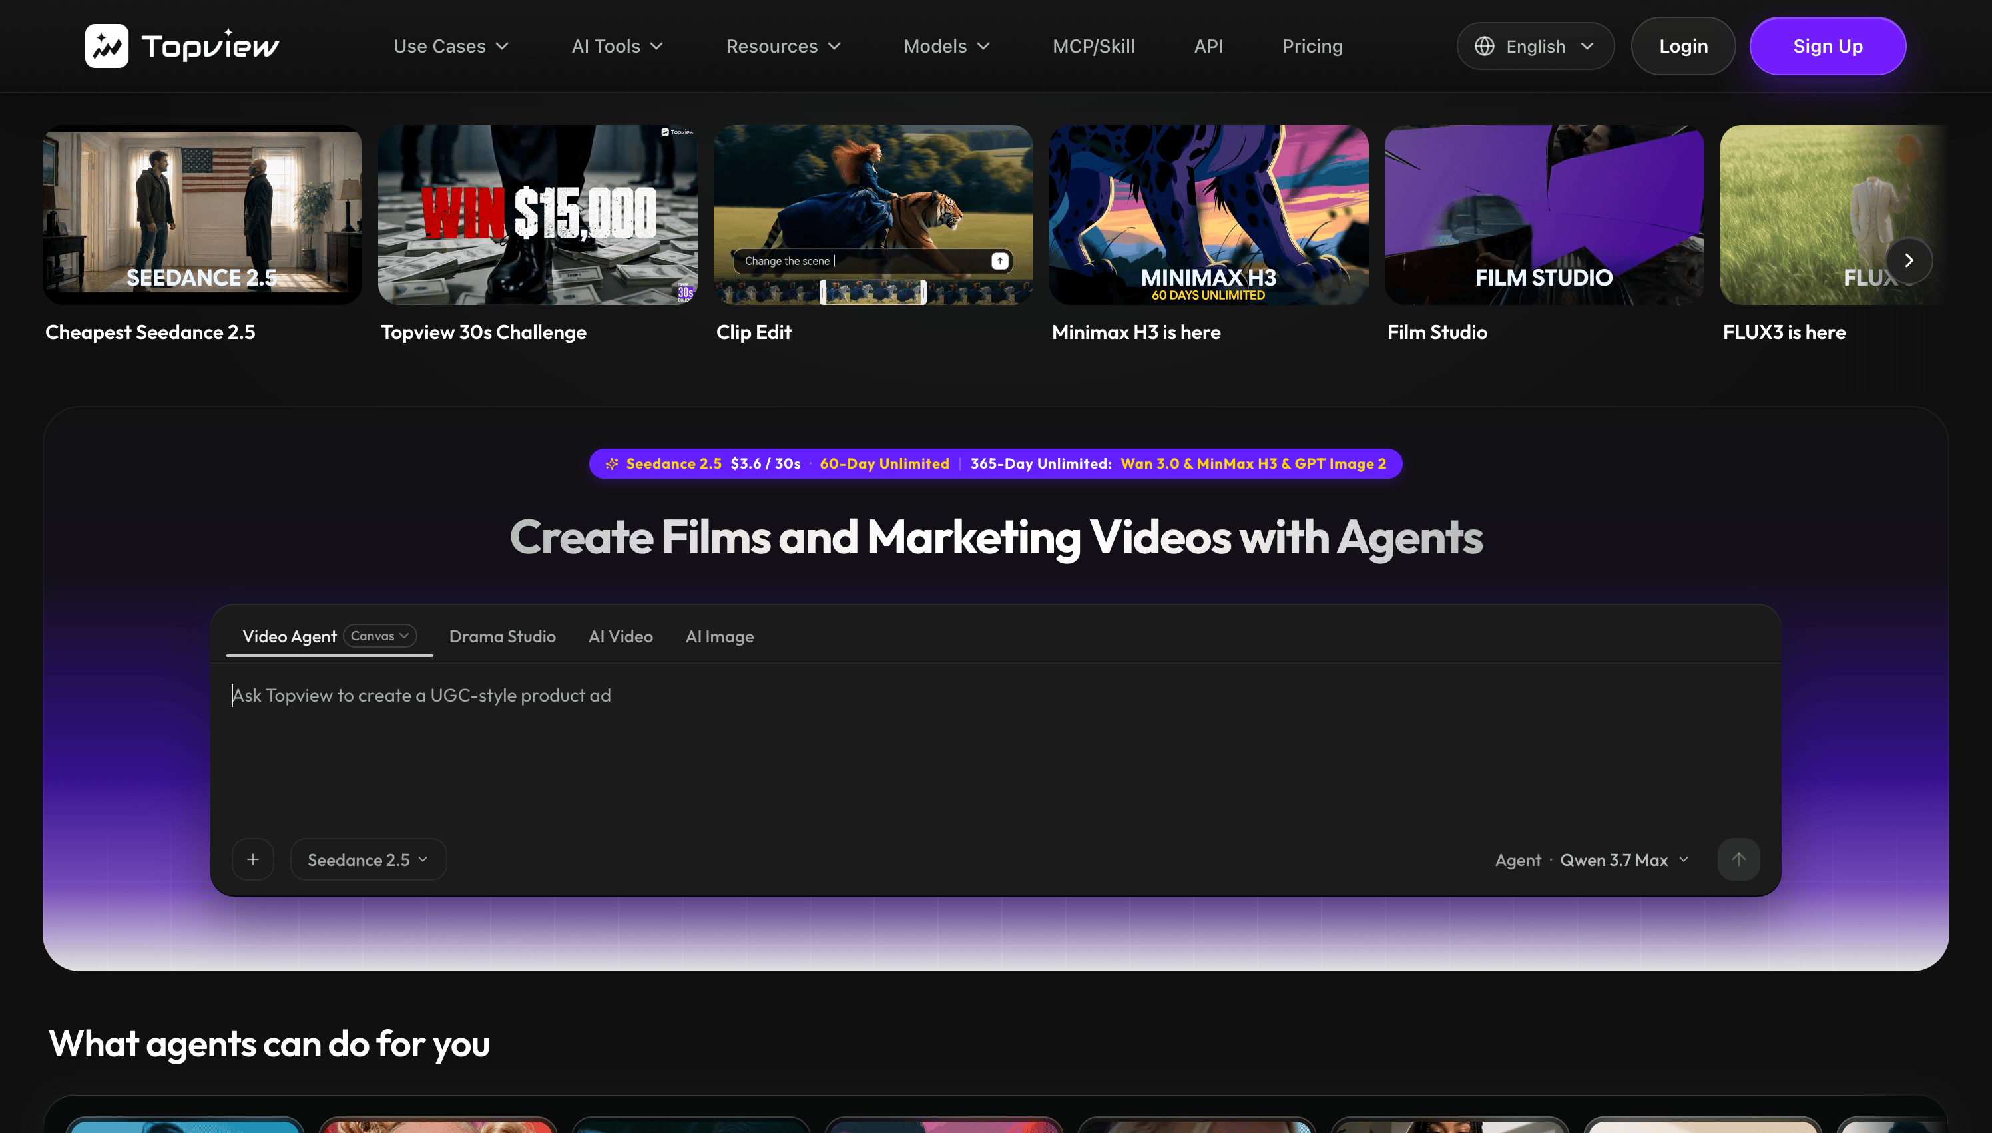Viewport: 1992px width, 1133px height.
Task: Click the Seedance 2.5 promo banner
Action: point(995,464)
